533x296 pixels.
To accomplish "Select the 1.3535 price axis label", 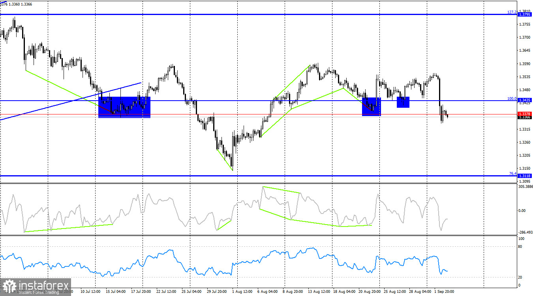I will [x=525, y=77].
